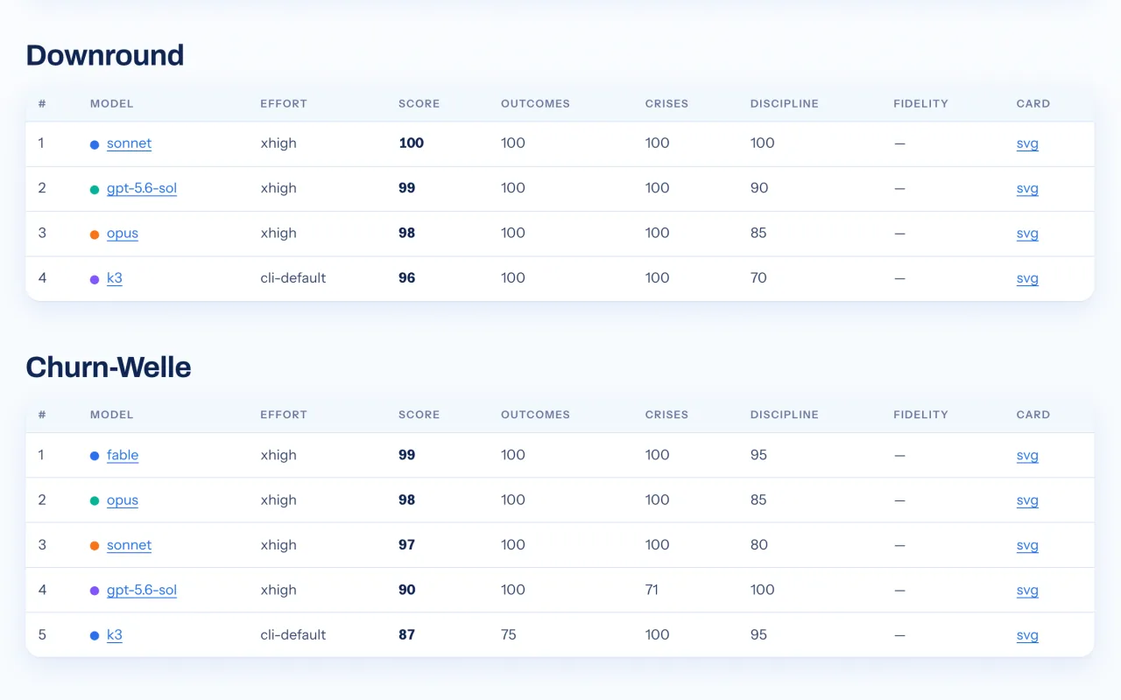
Task: Open the k3 model link under Downround
Action: coord(115,278)
